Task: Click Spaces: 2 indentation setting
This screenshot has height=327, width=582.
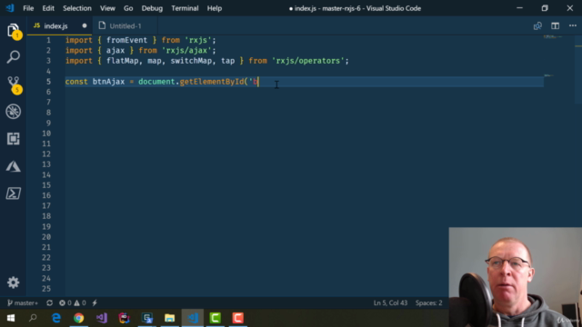Action: 428,302
